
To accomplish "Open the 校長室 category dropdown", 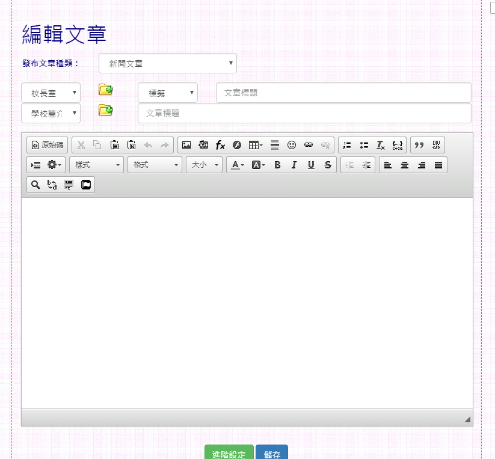I will coord(51,93).
